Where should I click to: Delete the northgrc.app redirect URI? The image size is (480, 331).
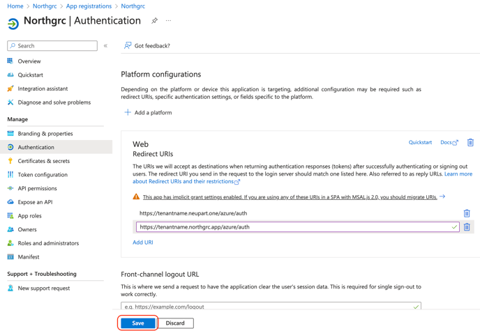[x=467, y=227]
